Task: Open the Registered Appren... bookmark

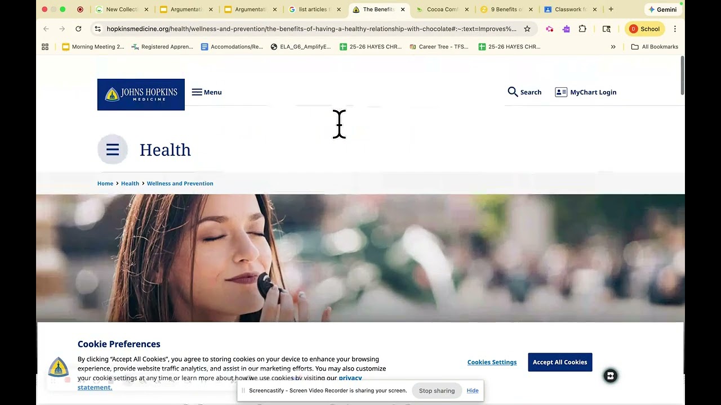Action: [162, 47]
